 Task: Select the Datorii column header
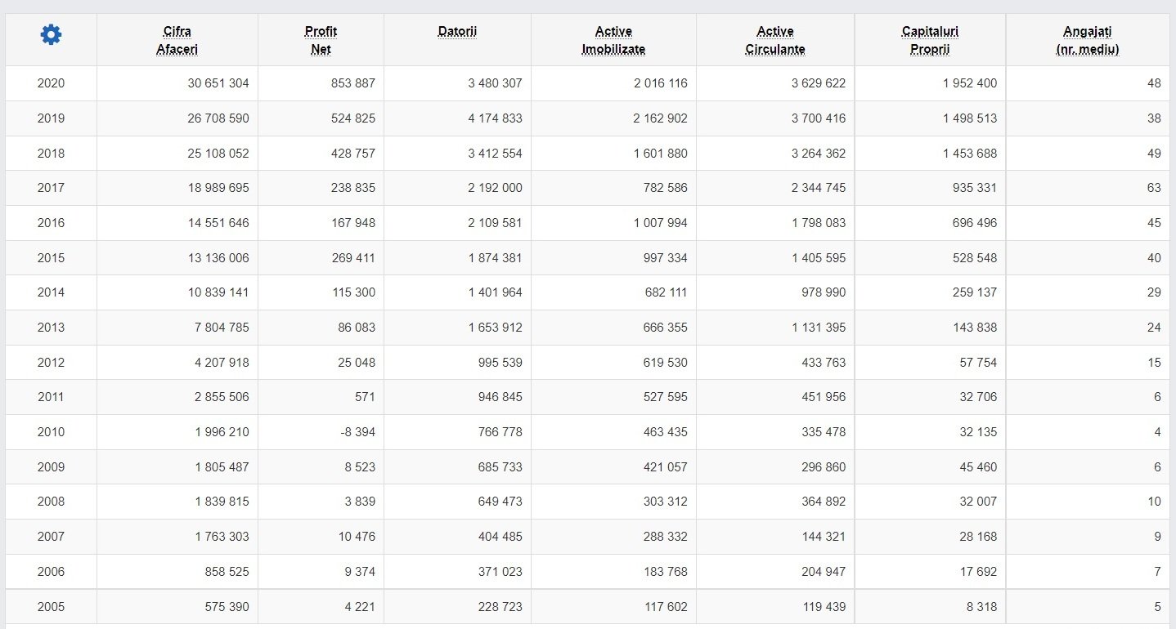coord(457,32)
